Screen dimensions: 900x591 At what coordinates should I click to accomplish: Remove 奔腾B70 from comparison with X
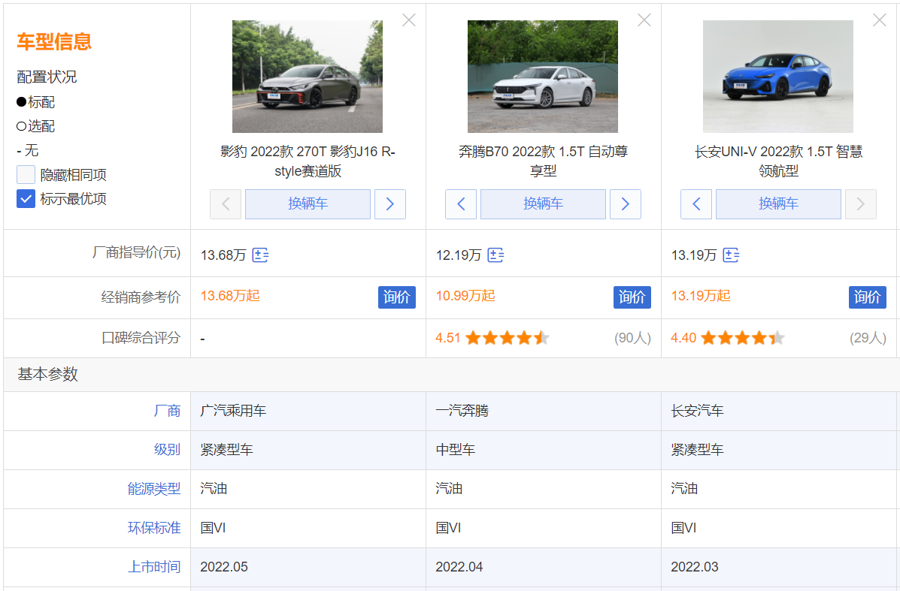coord(644,20)
